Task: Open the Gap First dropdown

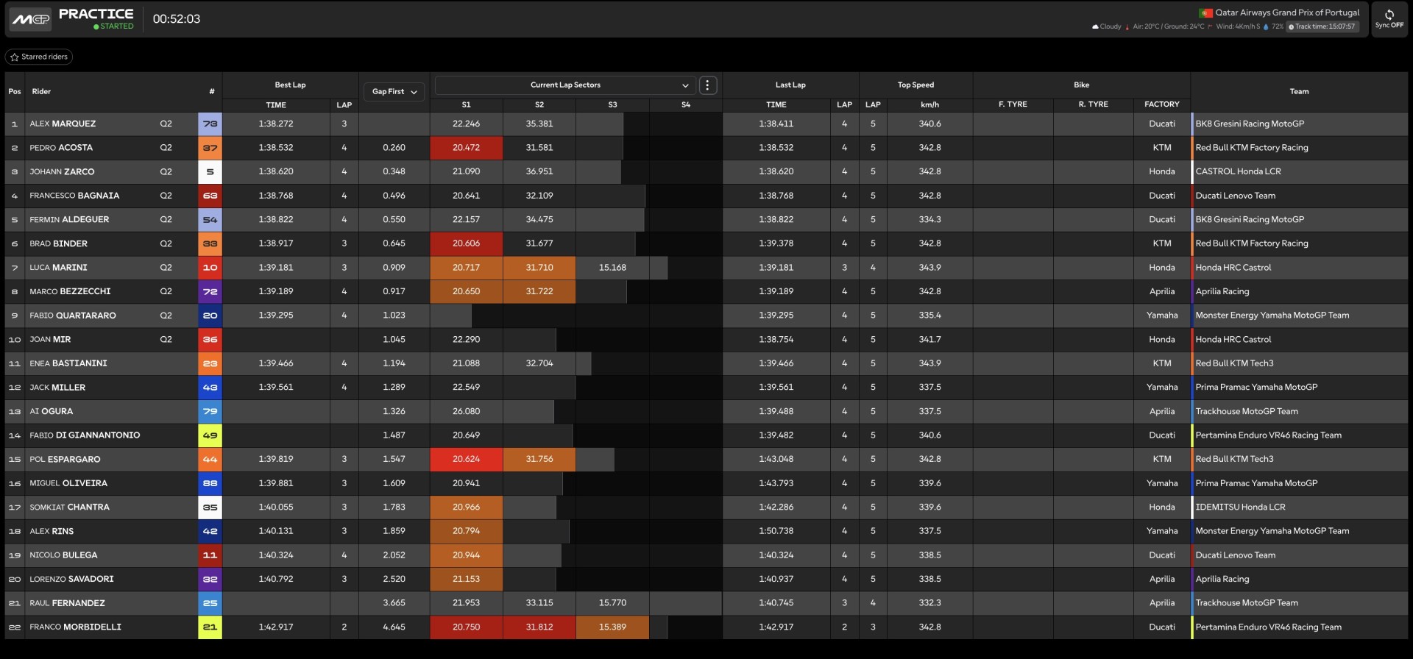Action: 394,92
